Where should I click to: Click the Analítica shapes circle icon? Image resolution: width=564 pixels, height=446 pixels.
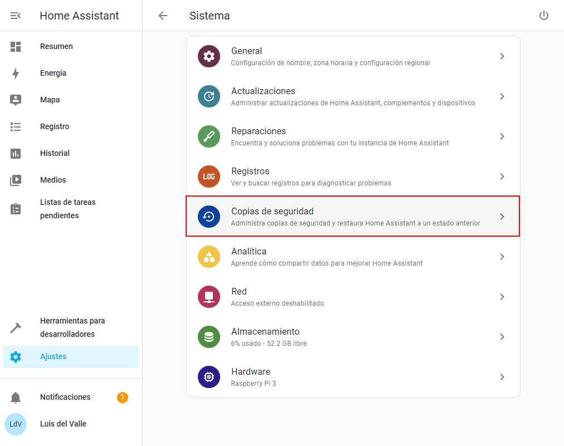click(x=209, y=257)
